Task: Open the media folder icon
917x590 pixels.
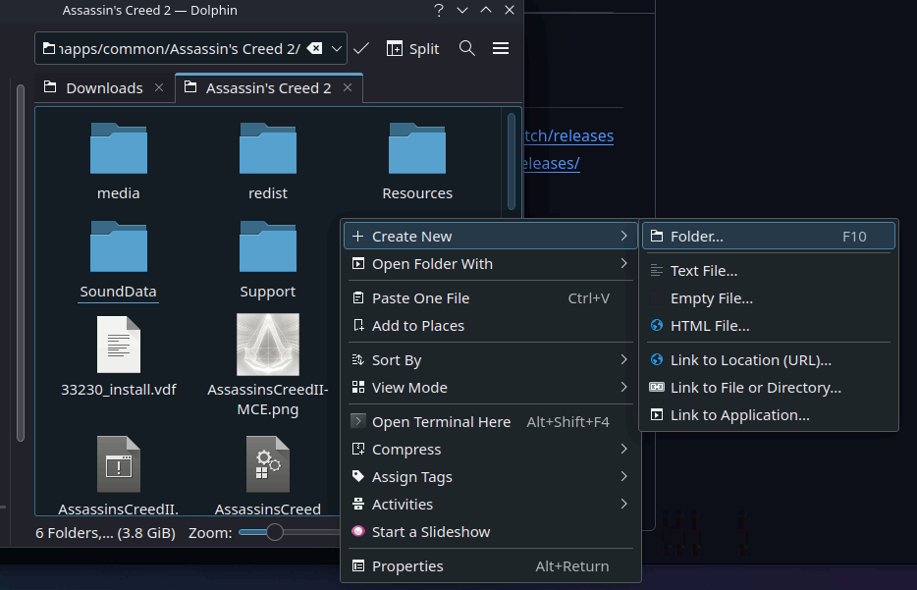Action: tap(119, 148)
